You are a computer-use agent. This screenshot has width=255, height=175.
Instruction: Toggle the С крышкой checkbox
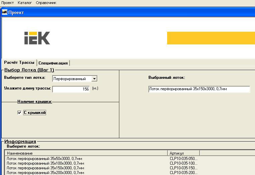pyautogui.click(x=19, y=113)
